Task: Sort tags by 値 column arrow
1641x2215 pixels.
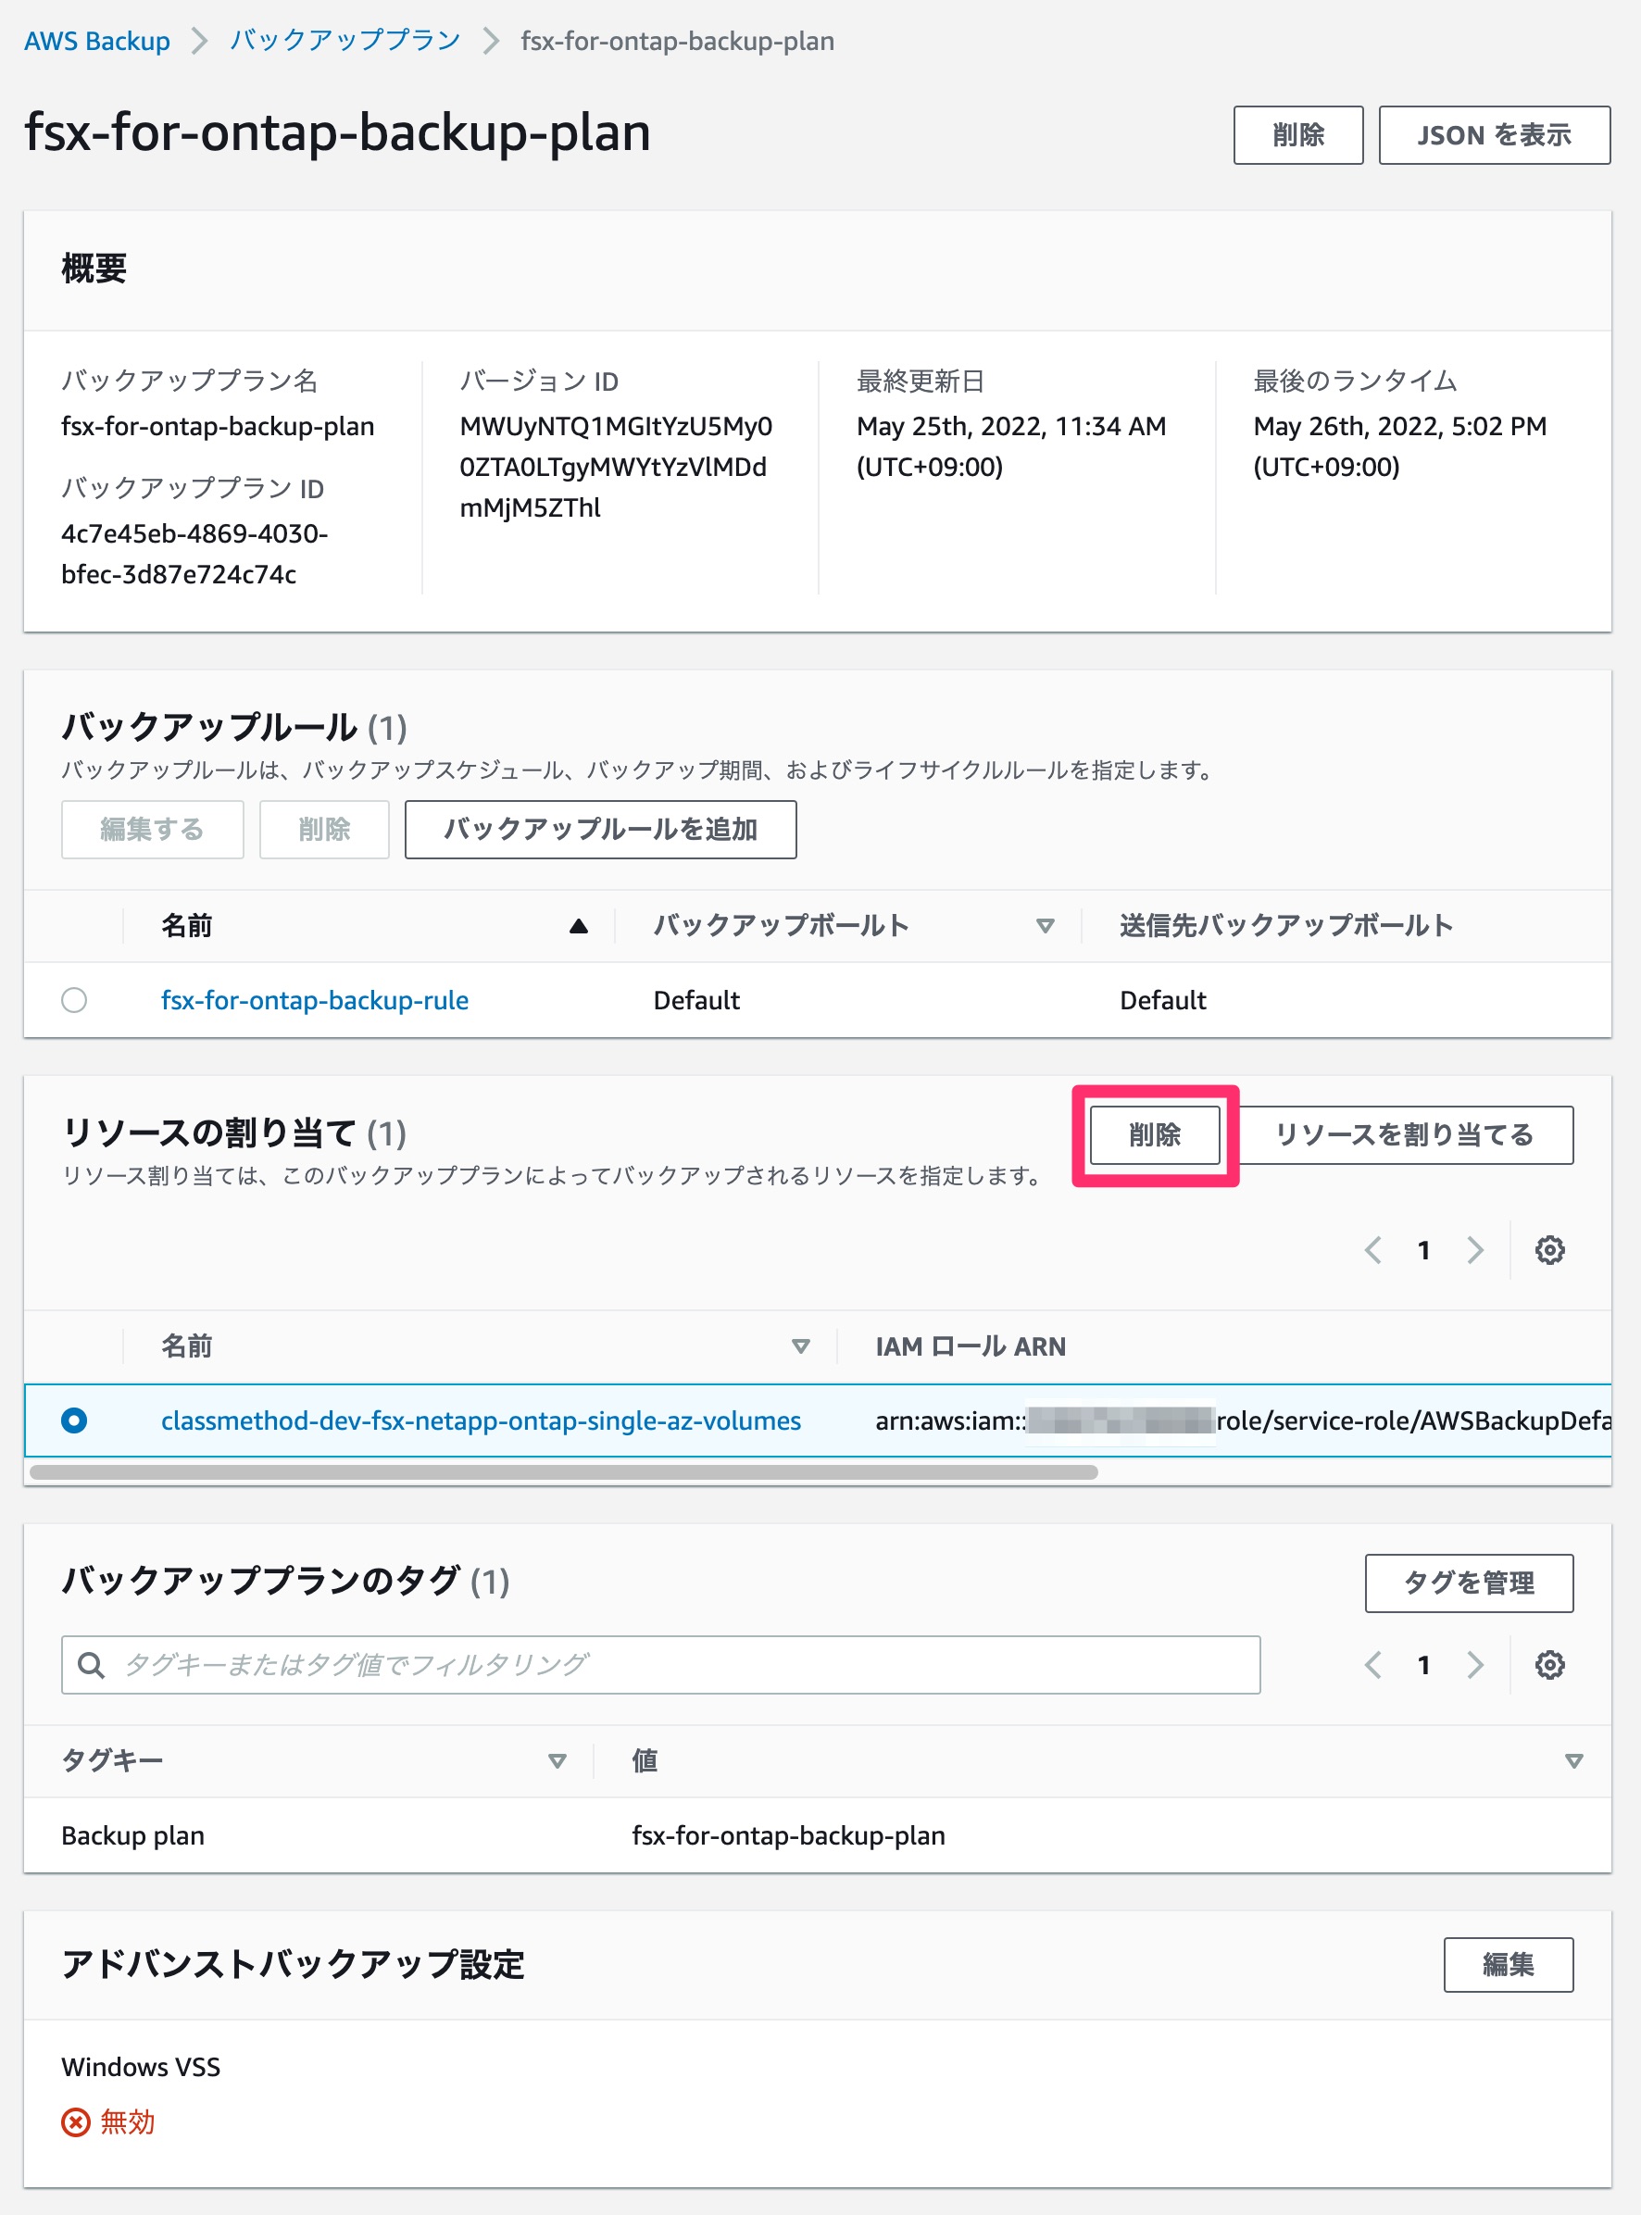Action: [x=1573, y=1761]
